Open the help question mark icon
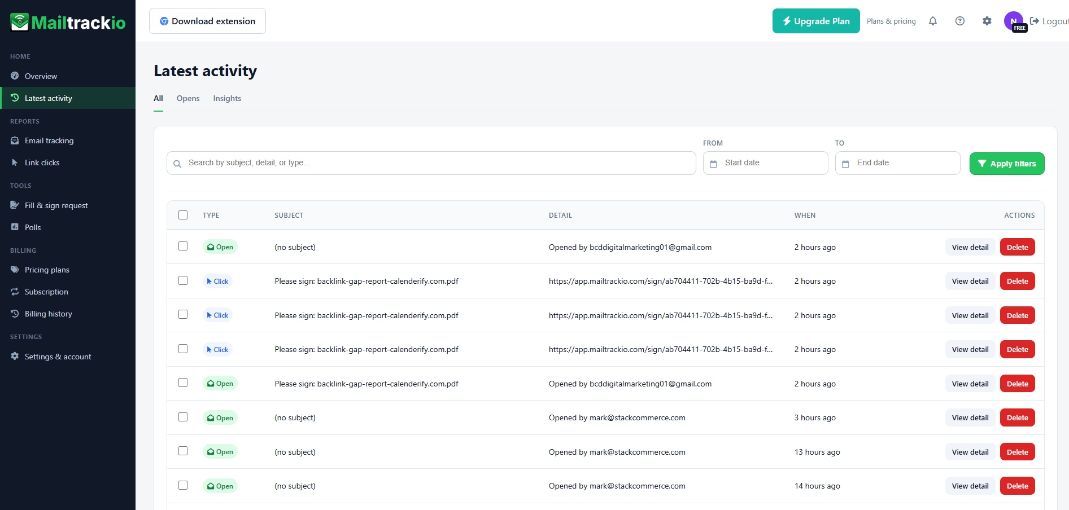The height and width of the screenshot is (510, 1069). click(960, 21)
